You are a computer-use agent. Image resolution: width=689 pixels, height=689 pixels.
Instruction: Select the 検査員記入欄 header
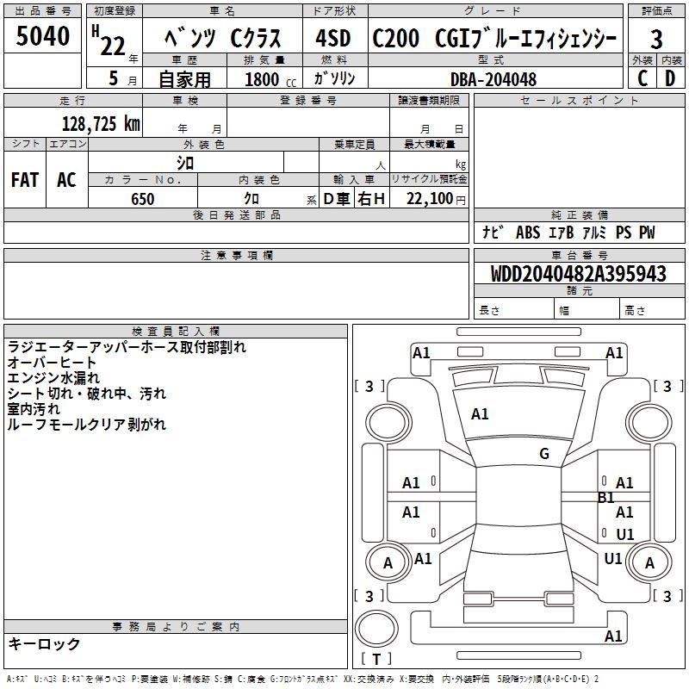click(176, 332)
